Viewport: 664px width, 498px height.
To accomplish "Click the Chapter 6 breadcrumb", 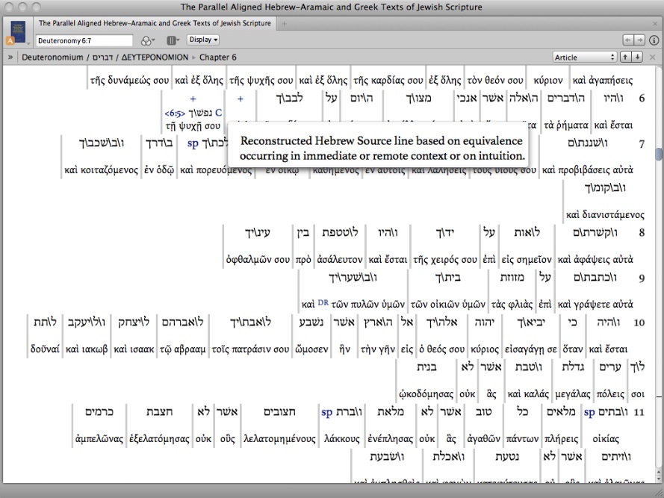I will point(218,57).
